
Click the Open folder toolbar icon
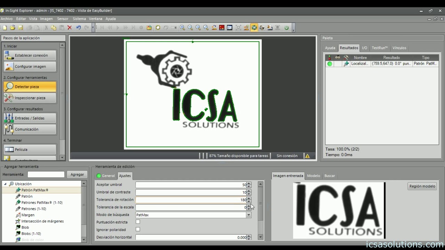pyautogui.click(x=13, y=28)
